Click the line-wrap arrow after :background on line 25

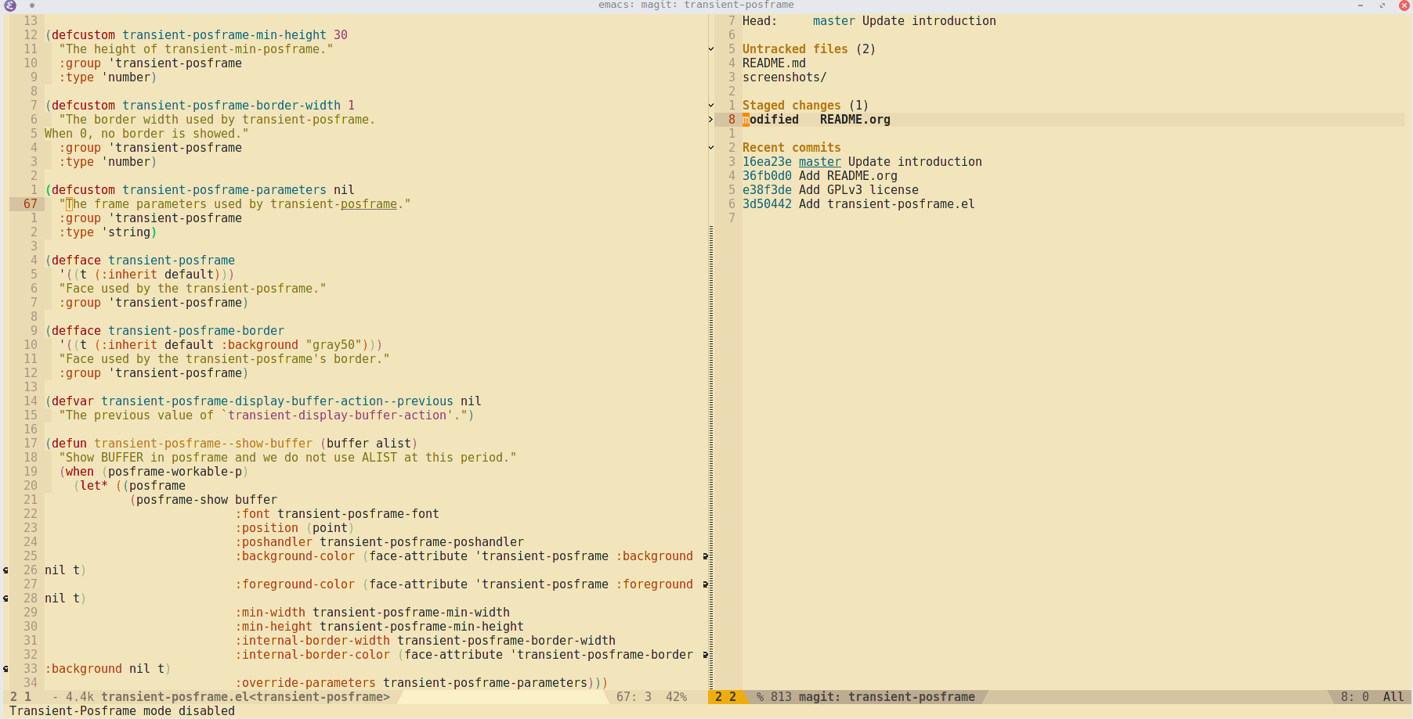point(705,556)
